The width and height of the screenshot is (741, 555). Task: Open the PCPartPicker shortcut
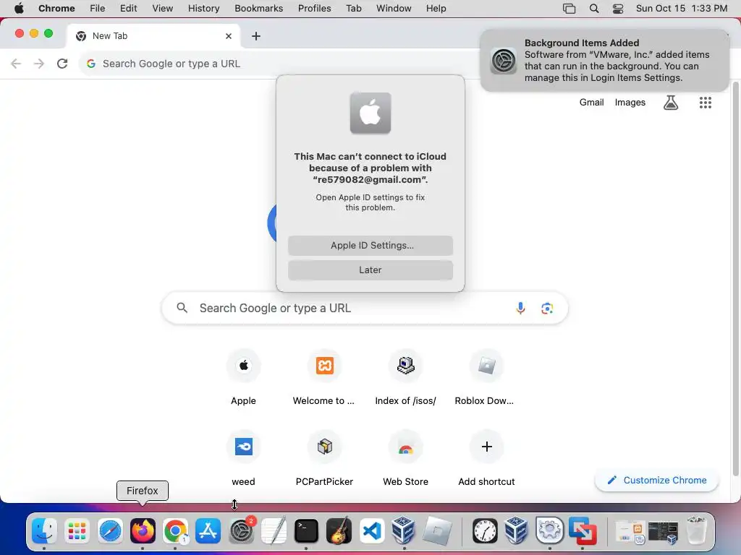(324, 459)
